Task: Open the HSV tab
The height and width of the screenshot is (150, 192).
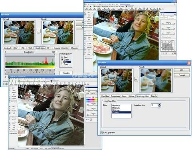Action: pyautogui.click(x=15, y=48)
